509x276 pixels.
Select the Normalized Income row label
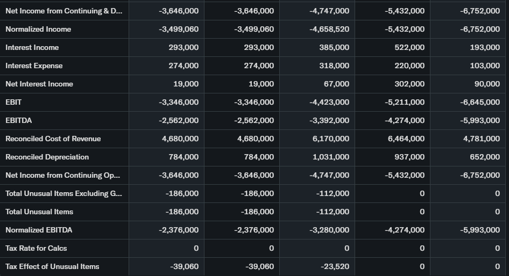pyautogui.click(x=38, y=29)
